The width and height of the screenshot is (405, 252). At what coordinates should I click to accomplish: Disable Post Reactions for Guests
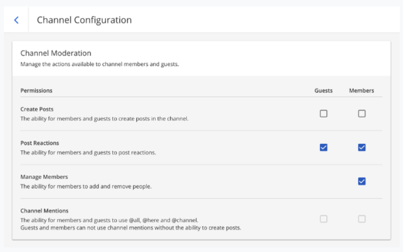pyautogui.click(x=323, y=147)
